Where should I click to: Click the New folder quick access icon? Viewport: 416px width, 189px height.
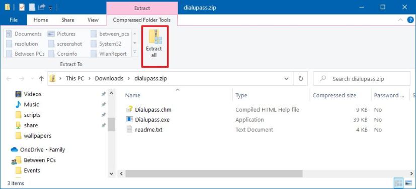pos(32,8)
